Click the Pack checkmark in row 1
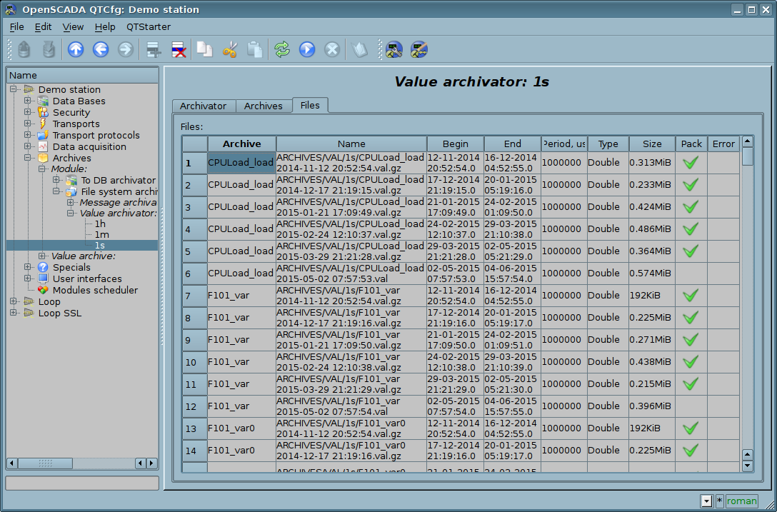777x512 pixels. [690, 162]
